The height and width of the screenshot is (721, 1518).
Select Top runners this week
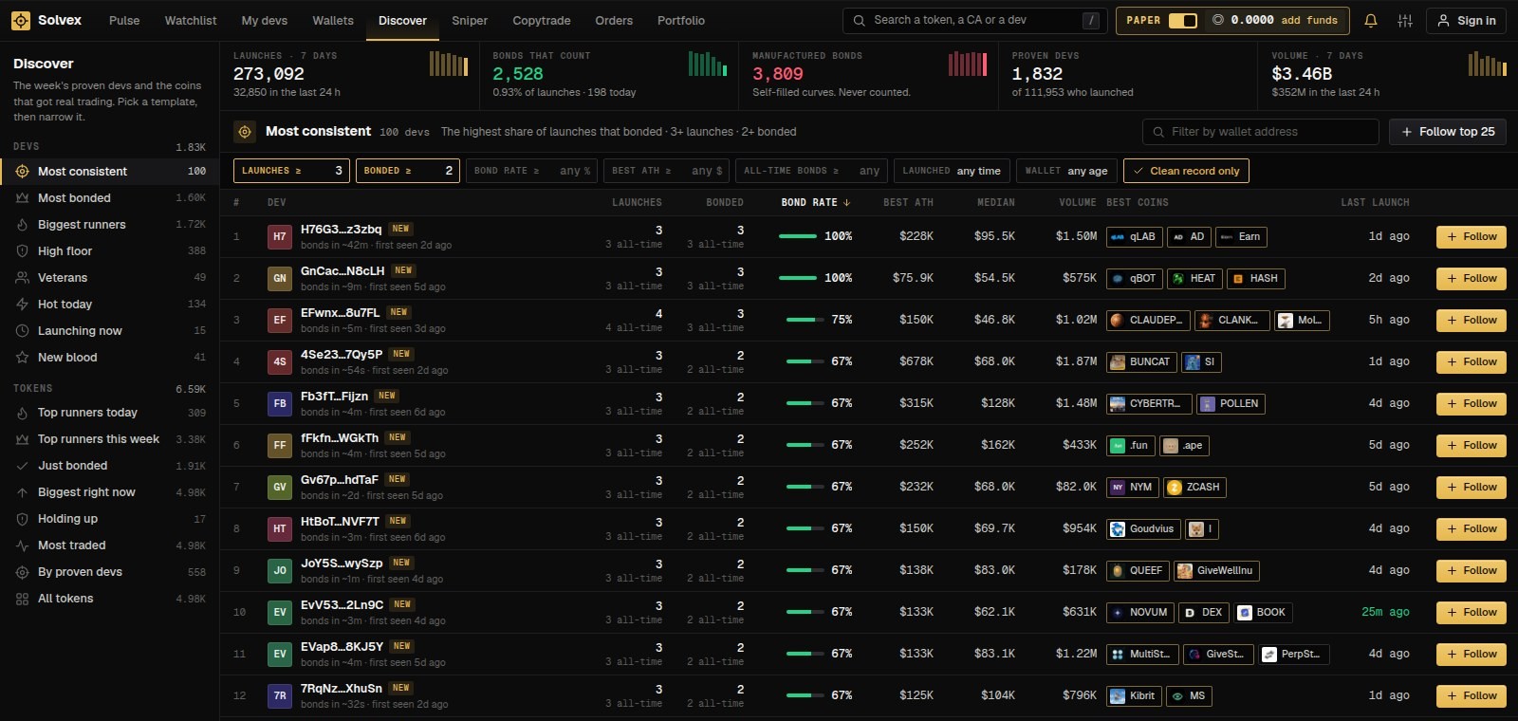click(x=109, y=439)
